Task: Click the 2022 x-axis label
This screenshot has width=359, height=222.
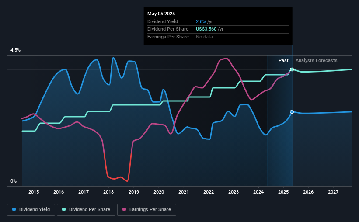Action: (209, 192)
